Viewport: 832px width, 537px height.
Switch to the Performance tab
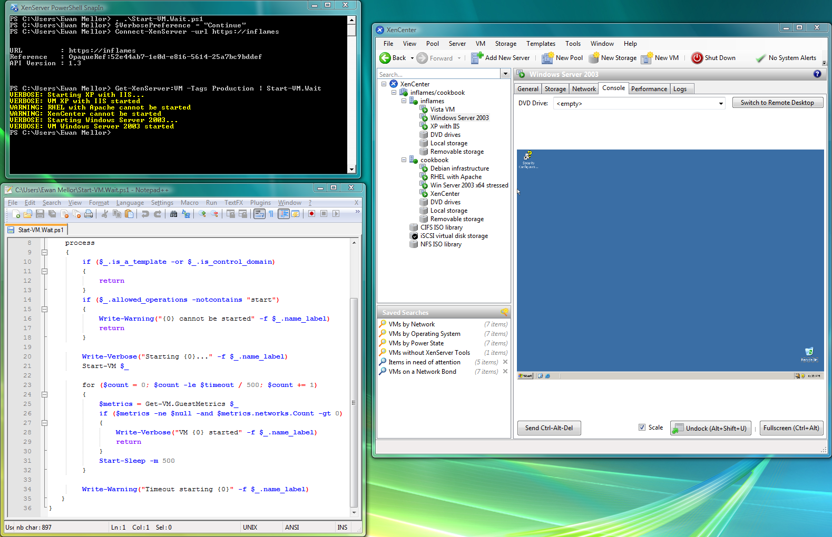click(649, 89)
